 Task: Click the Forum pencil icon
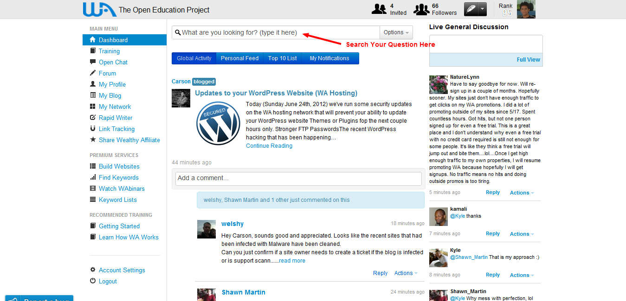pyautogui.click(x=93, y=73)
